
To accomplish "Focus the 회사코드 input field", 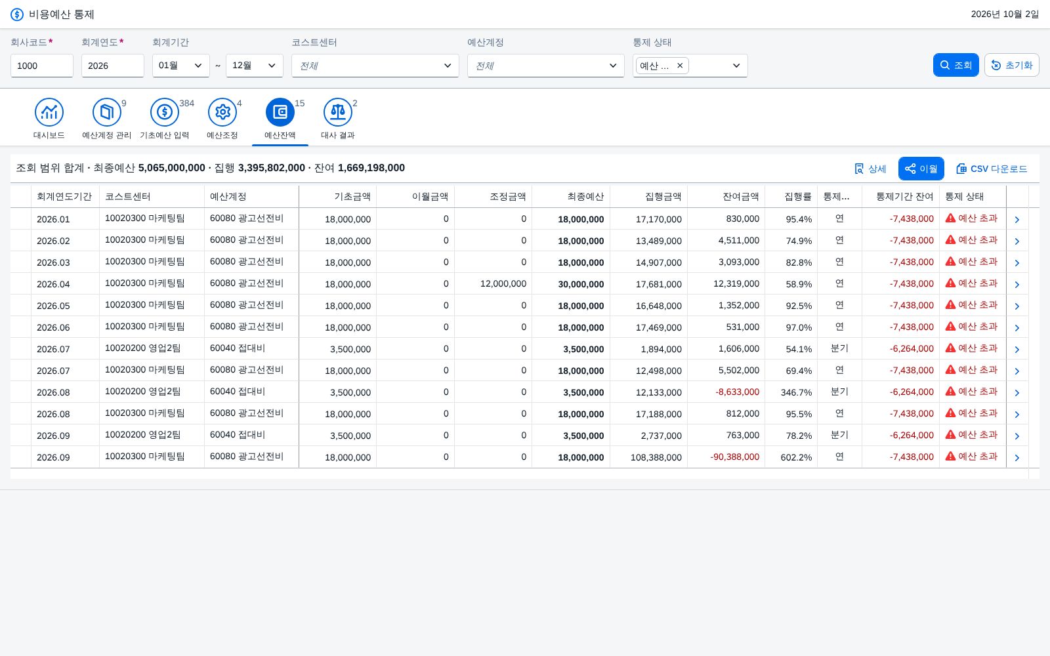I will (x=42, y=66).
